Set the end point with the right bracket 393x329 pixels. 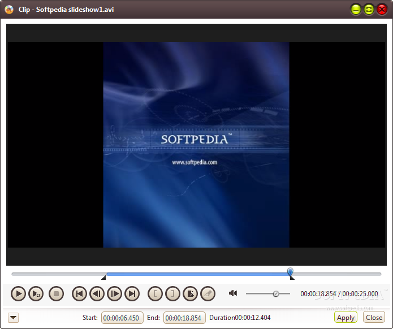coord(172,293)
